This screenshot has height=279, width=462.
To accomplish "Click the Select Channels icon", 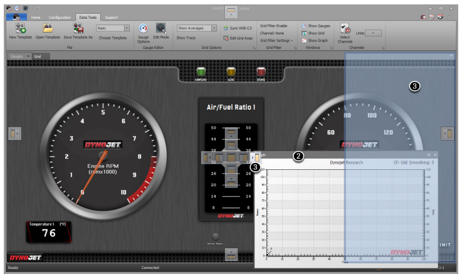I will click(x=345, y=28).
